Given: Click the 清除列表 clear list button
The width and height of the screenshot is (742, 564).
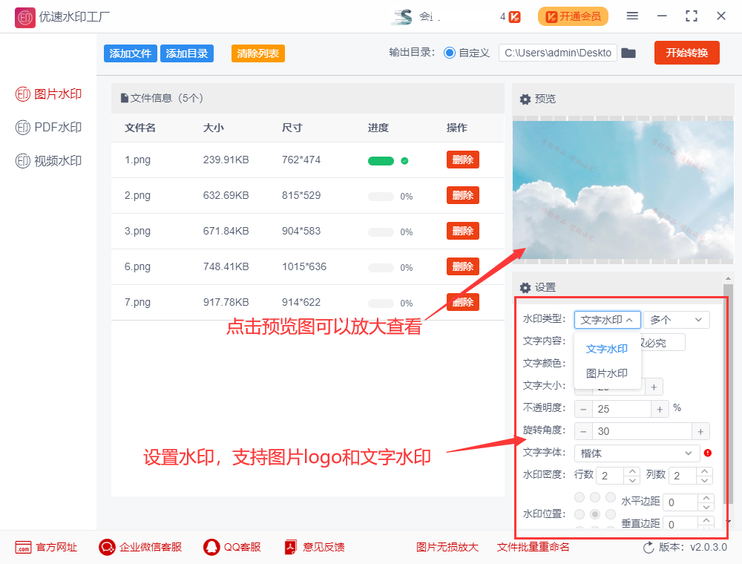Looking at the screenshot, I should 257,53.
